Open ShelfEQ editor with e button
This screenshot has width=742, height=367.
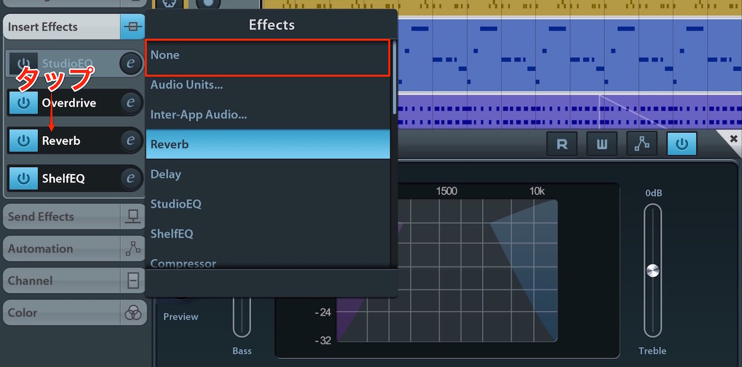point(131,178)
